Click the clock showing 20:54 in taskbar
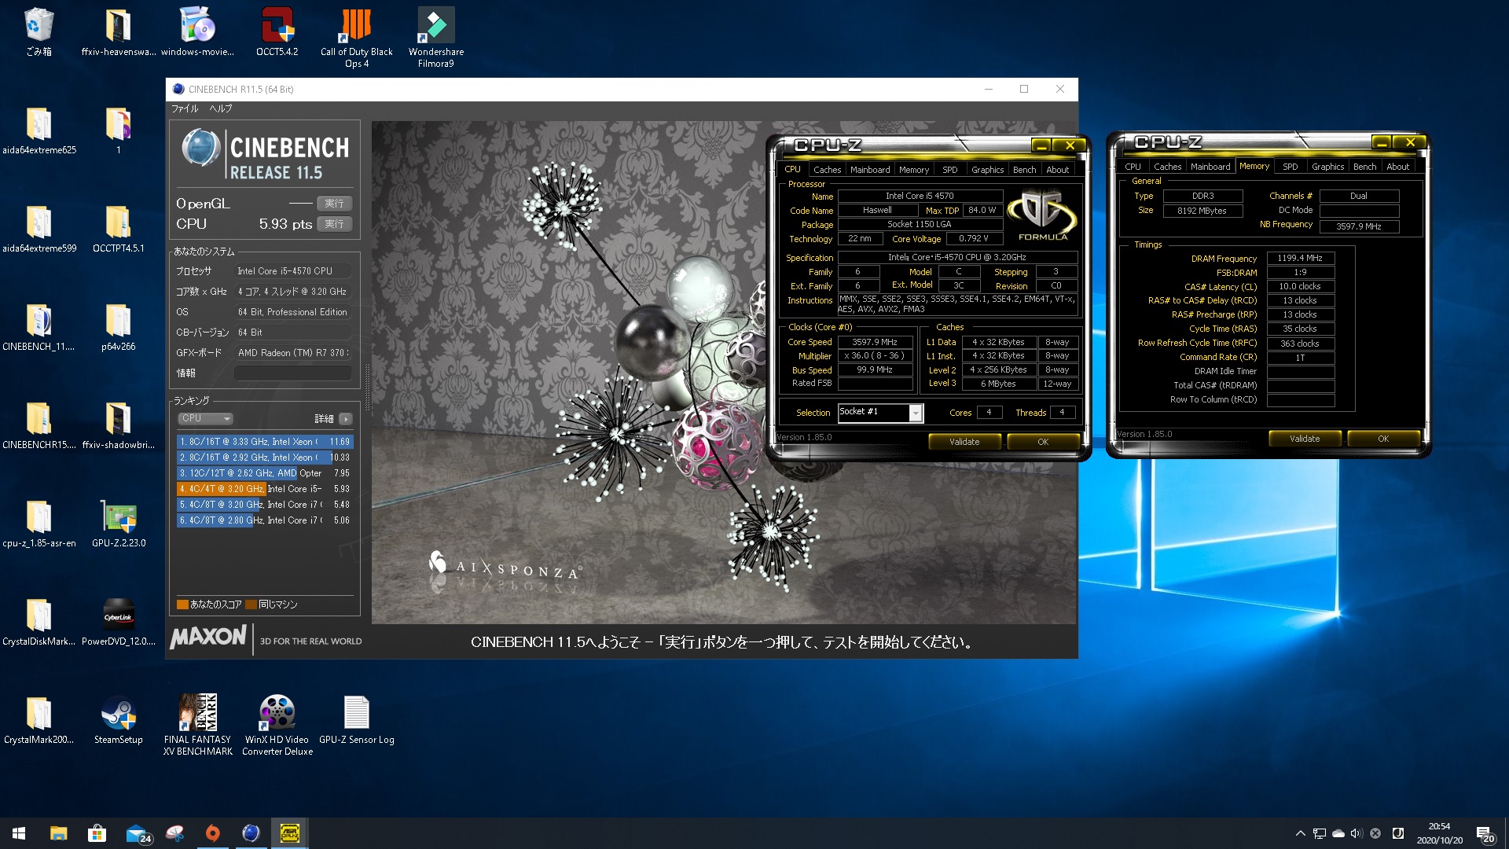The image size is (1509, 849). coord(1439,833)
